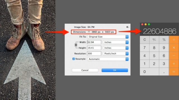
Task: Click the calculator 3 key
Action: coord(164,64)
